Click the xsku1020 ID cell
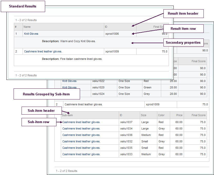 click(x=104, y=87)
